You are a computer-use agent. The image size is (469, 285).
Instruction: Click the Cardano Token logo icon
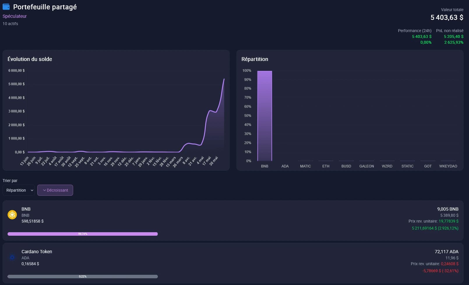(12, 258)
